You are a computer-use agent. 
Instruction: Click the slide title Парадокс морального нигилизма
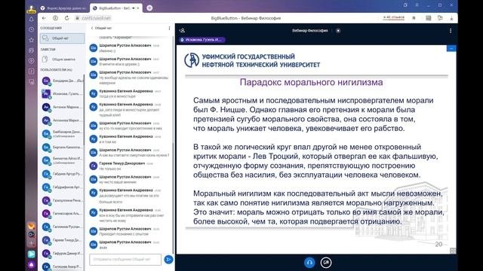pyautogui.click(x=311, y=82)
